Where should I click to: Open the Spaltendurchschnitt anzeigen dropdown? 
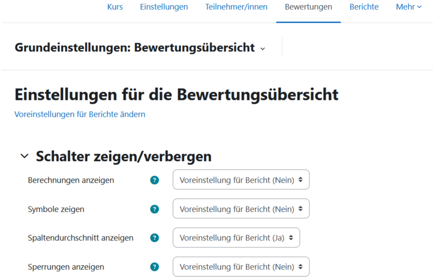pyautogui.click(x=236, y=238)
